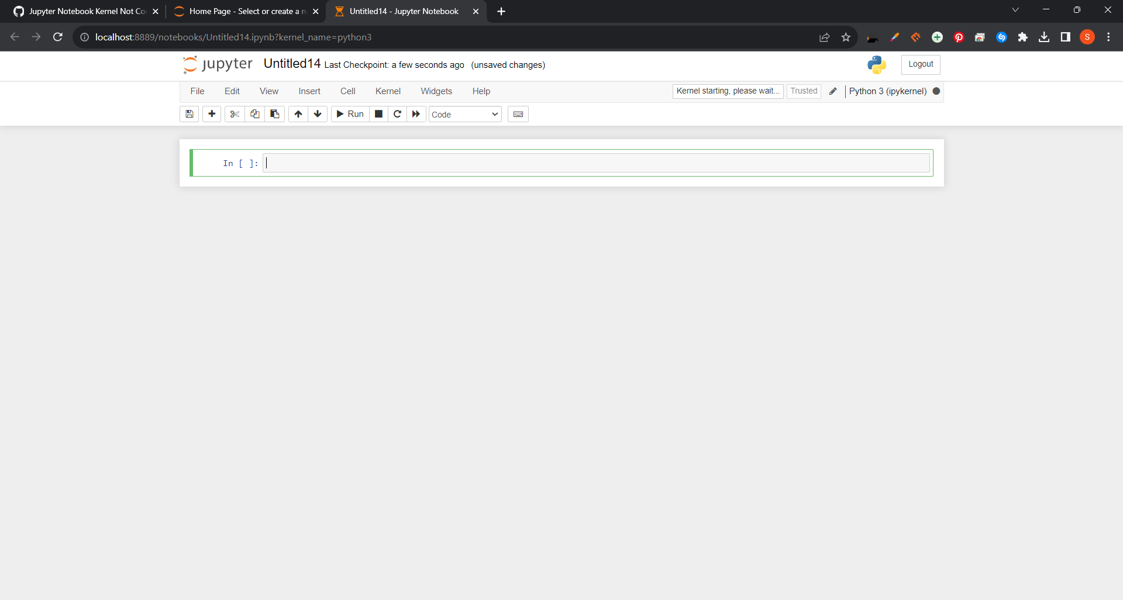Click the Python 3 (ipykernel) kernel name
Viewport: 1123px width, 600px height.
[888, 91]
